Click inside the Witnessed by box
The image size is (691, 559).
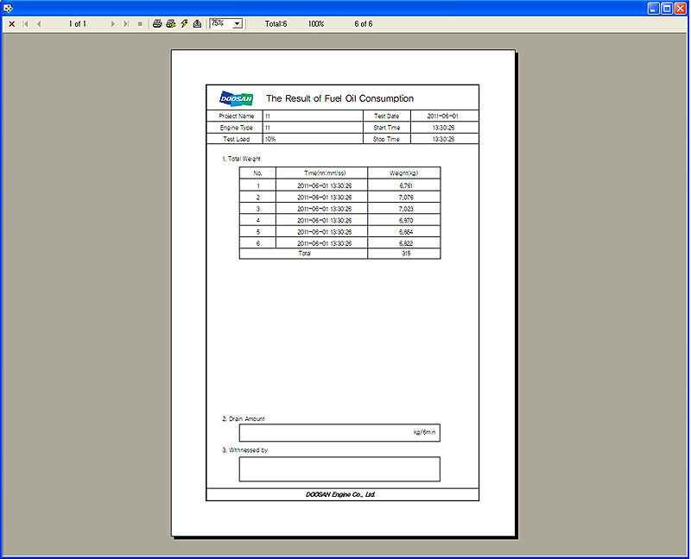coord(339,468)
